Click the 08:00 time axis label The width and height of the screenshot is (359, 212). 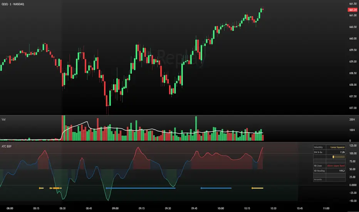10,208
